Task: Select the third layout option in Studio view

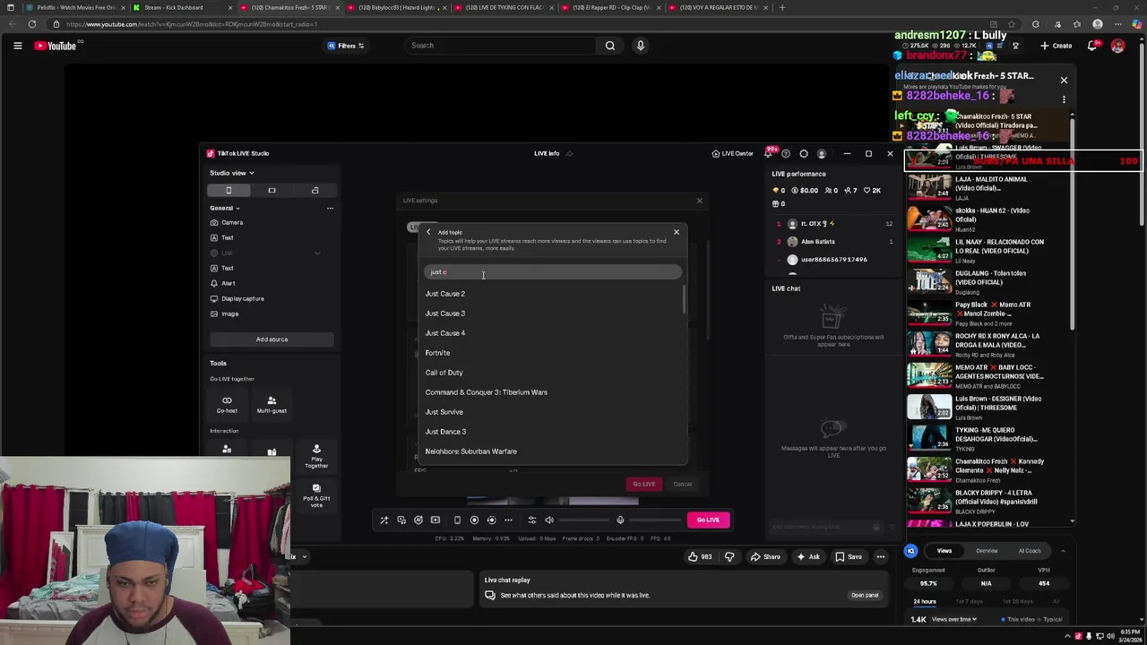Action: click(x=315, y=190)
